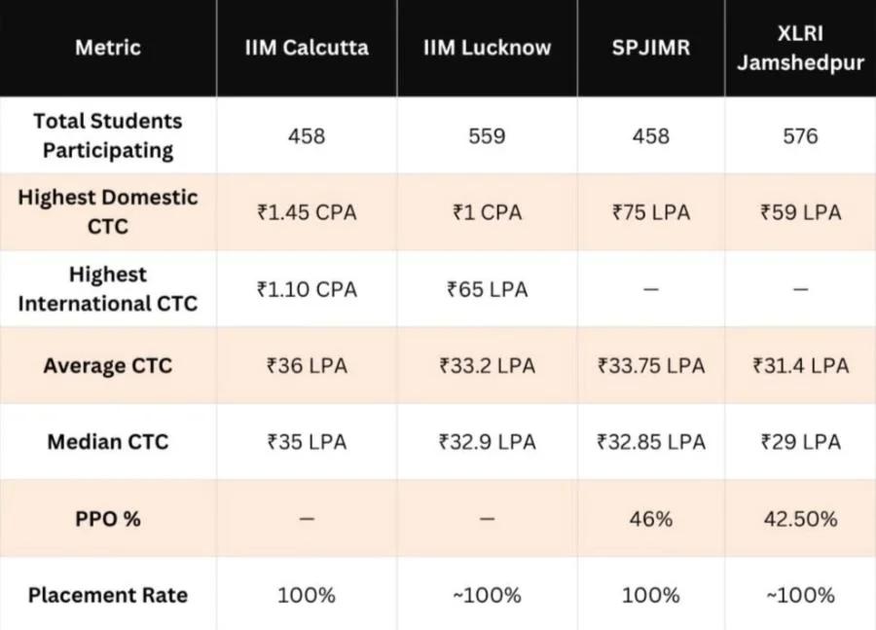Viewport: 876px width, 630px height.
Task: Select the Placement Rate row label
Action: (107, 595)
